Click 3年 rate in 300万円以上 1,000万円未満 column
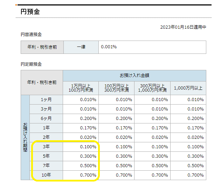The height and width of the screenshot is (185, 221). pos(160,147)
